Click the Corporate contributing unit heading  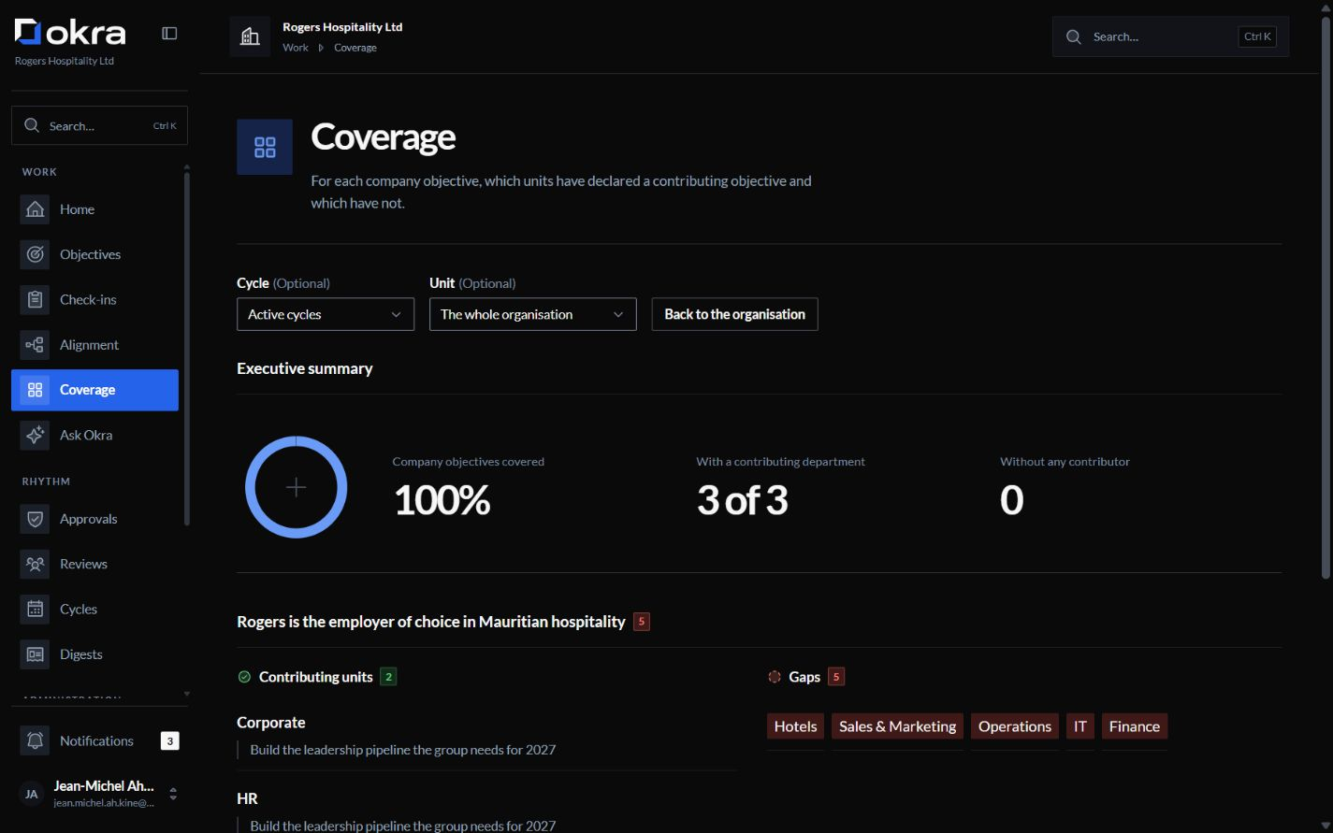click(271, 723)
